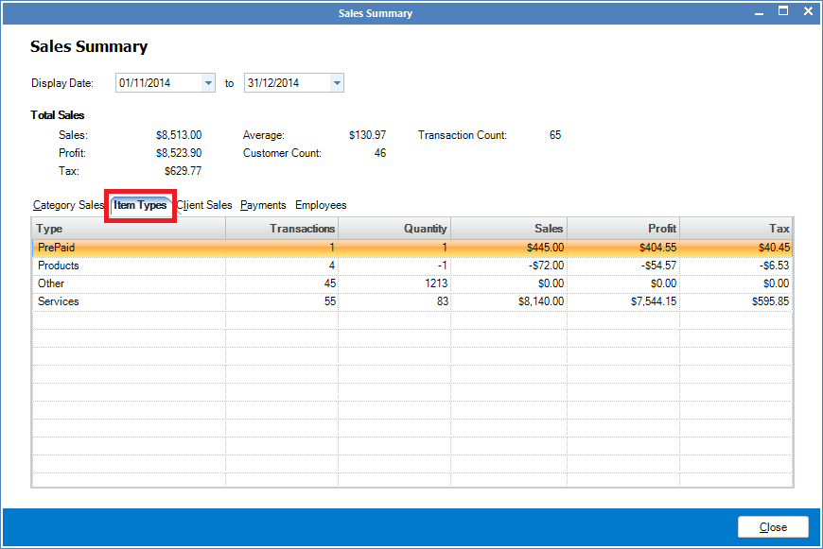Viewport: 823px width, 549px height.
Task: Click the end date field 31/12/2014
Action: tap(286, 83)
